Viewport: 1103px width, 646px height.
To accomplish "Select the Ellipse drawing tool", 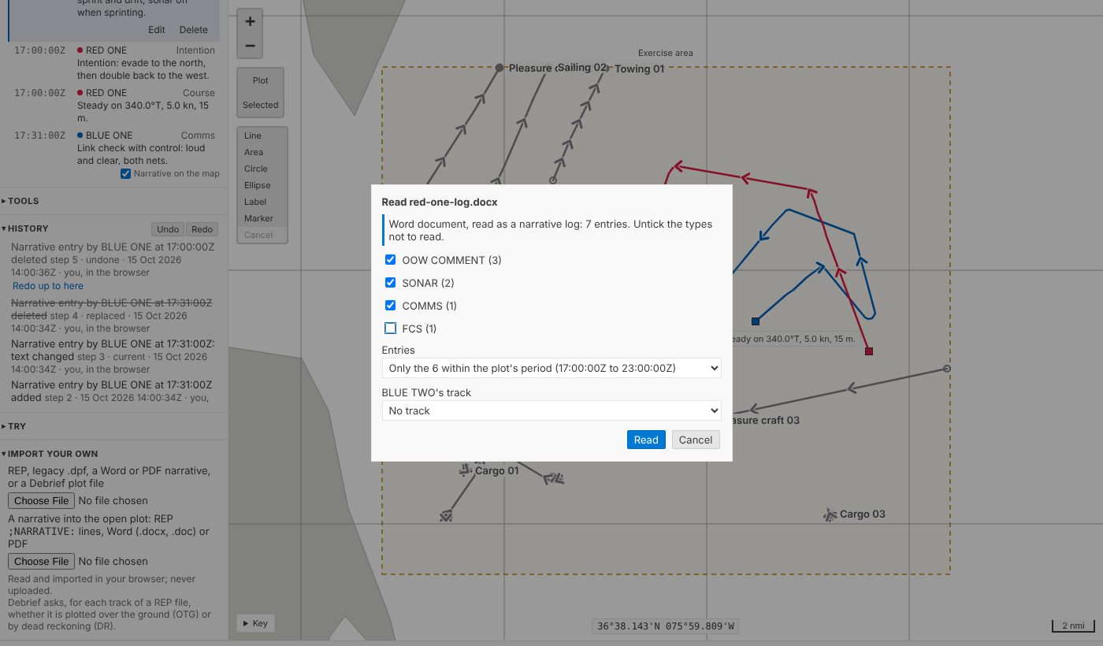I will tap(262, 185).
